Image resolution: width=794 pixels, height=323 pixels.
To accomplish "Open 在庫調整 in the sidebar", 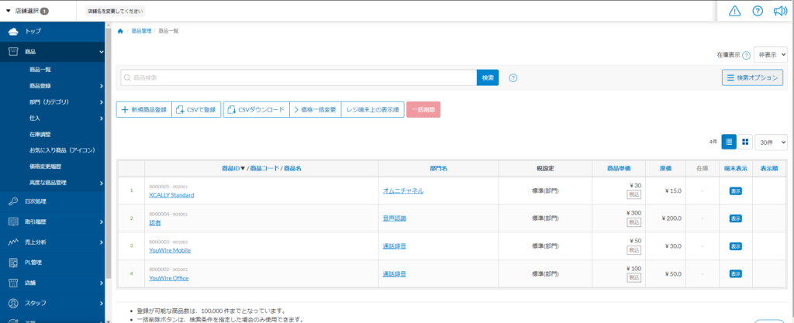I will coord(40,135).
